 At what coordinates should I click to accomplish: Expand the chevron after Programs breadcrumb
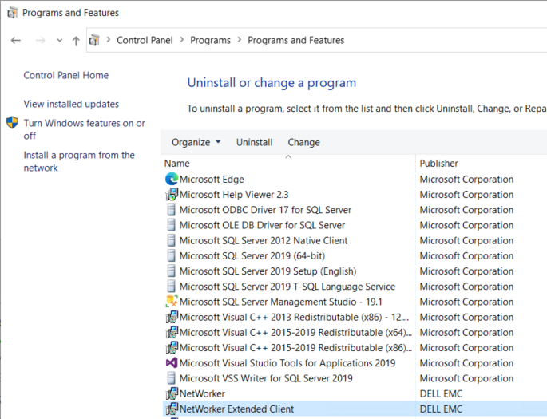[x=239, y=41]
